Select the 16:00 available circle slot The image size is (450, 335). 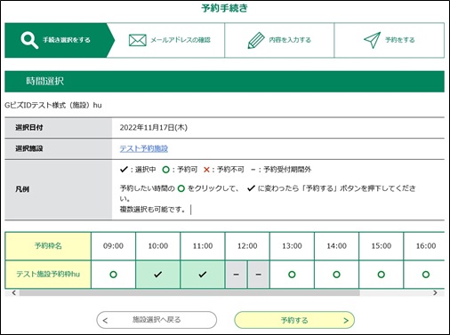(x=426, y=275)
